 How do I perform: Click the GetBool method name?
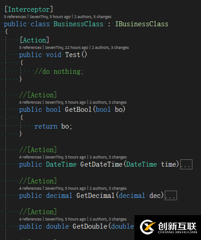pyautogui.click(x=78, y=110)
